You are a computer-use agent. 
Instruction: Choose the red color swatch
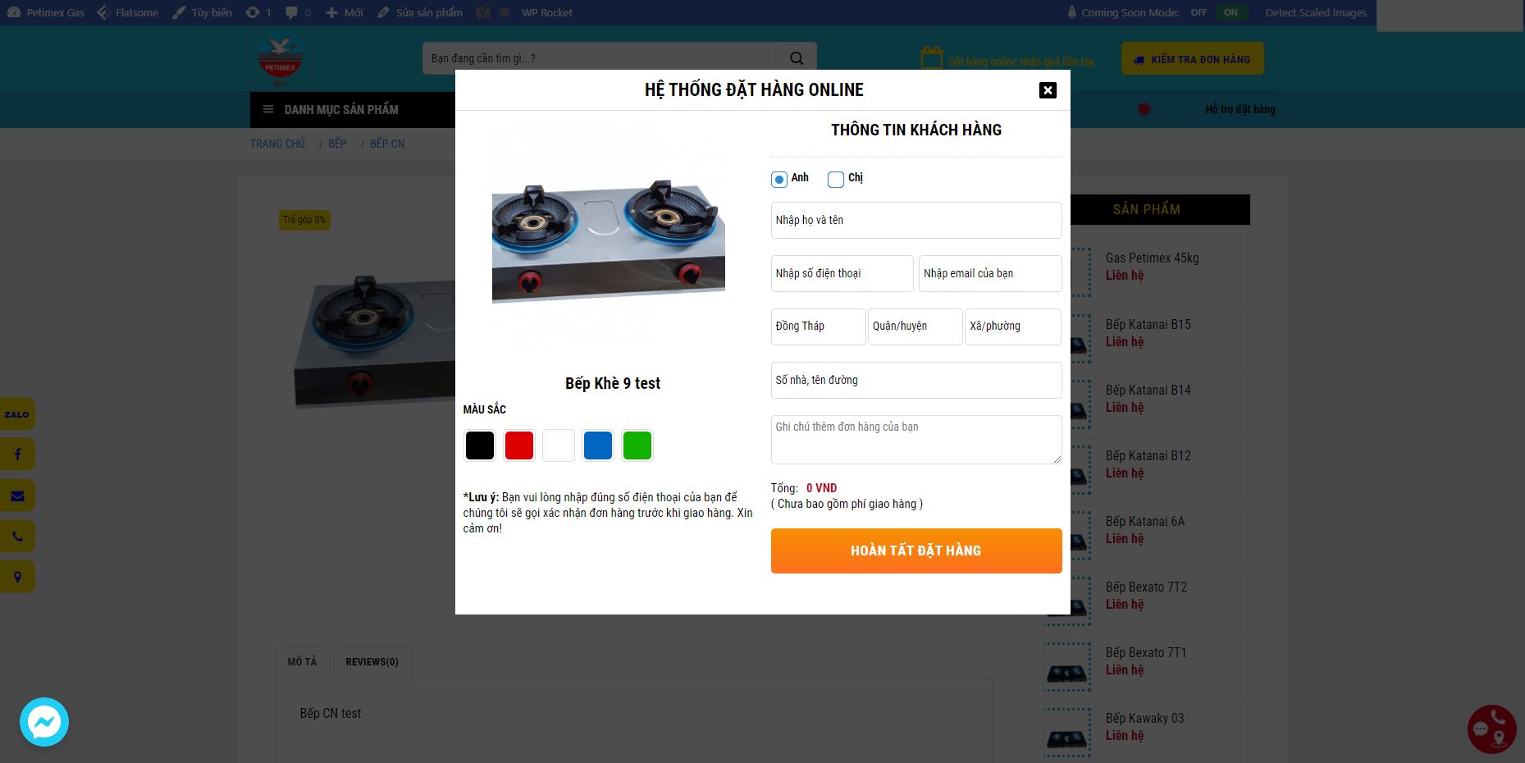pyautogui.click(x=519, y=445)
